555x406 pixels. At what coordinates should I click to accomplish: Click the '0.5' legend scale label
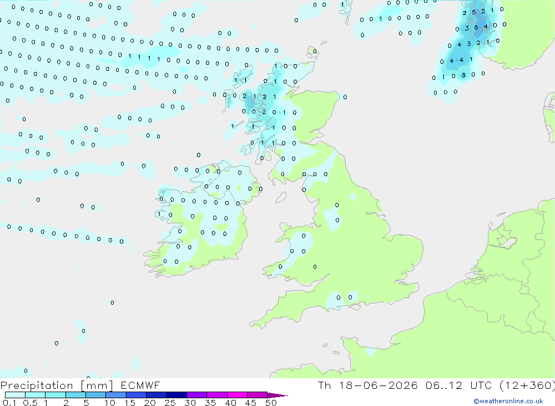tap(30, 403)
